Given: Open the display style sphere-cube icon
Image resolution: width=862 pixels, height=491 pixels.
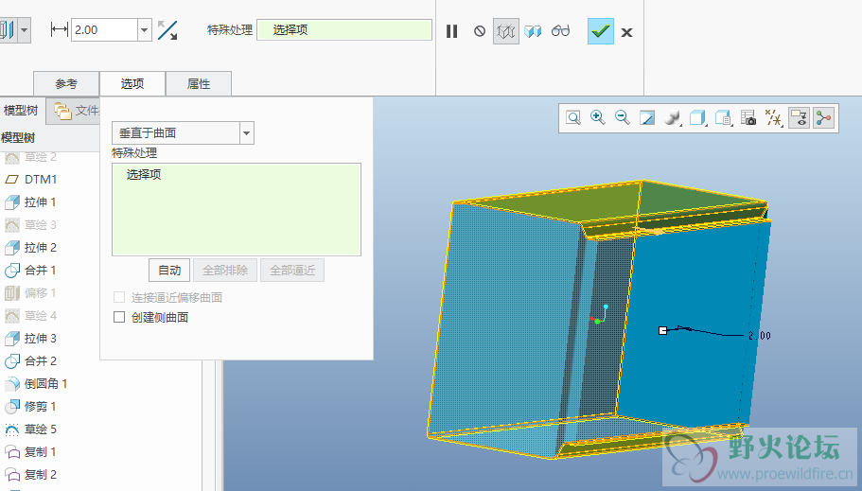Looking at the screenshot, I should [x=673, y=117].
